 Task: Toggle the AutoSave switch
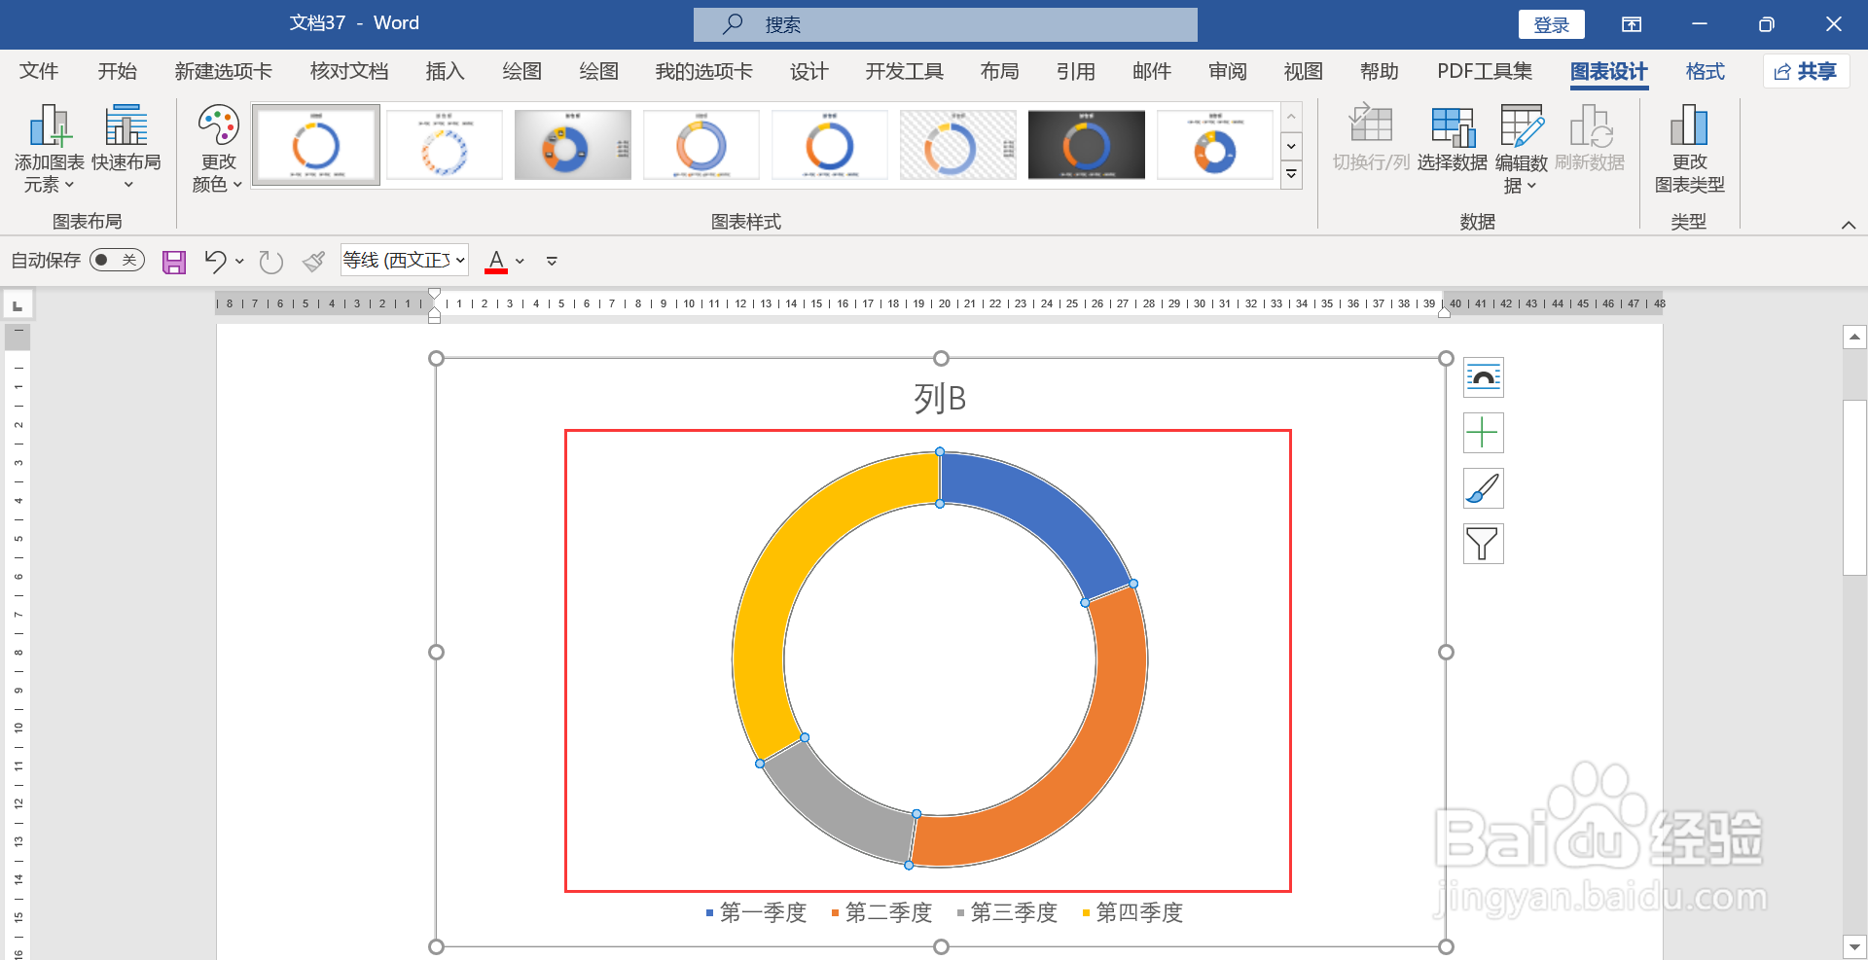[x=117, y=260]
